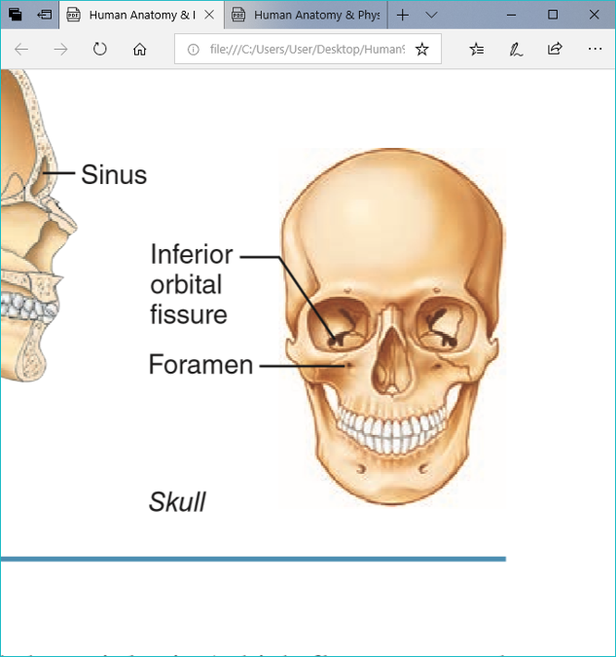Open Settings and more menu
Image resolution: width=616 pixels, height=657 pixels.
[x=595, y=50]
